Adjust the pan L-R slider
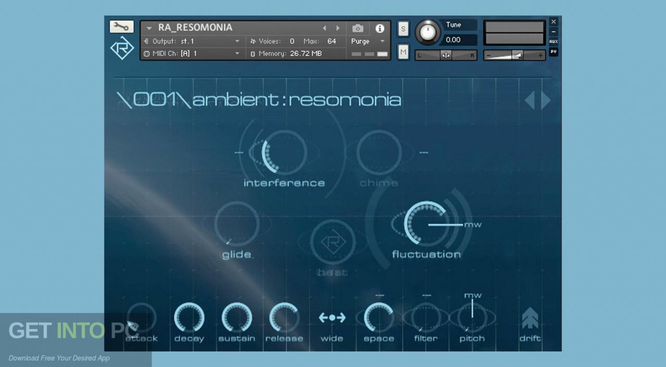Viewport: 666px width, 367px height. [446, 55]
